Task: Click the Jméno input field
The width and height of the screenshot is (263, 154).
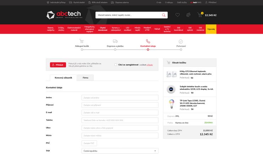Action: [x=120, y=98]
